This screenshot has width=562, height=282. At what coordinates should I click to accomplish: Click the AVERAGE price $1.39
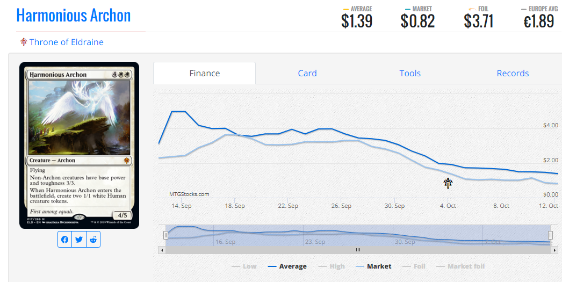(x=357, y=21)
